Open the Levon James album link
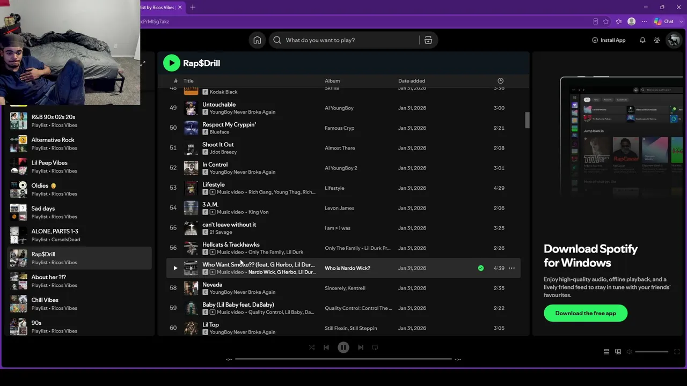 (x=339, y=208)
